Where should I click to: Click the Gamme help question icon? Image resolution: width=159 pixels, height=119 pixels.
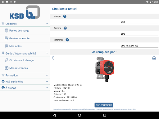point(65,28)
